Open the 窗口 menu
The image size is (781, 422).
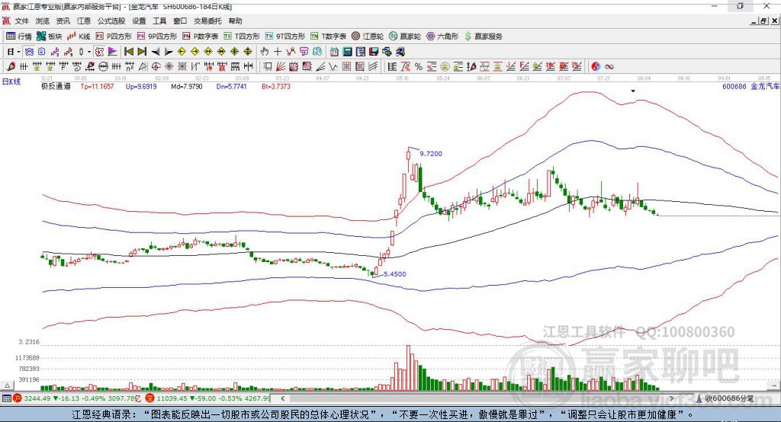pyautogui.click(x=180, y=21)
